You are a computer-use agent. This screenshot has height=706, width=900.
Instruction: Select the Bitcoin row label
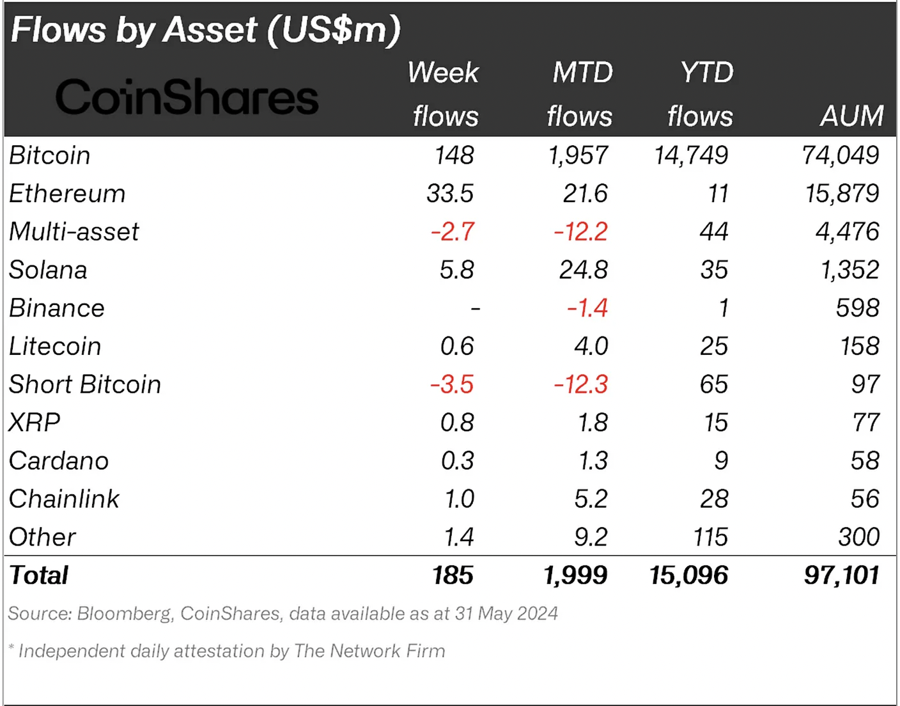tap(50, 155)
